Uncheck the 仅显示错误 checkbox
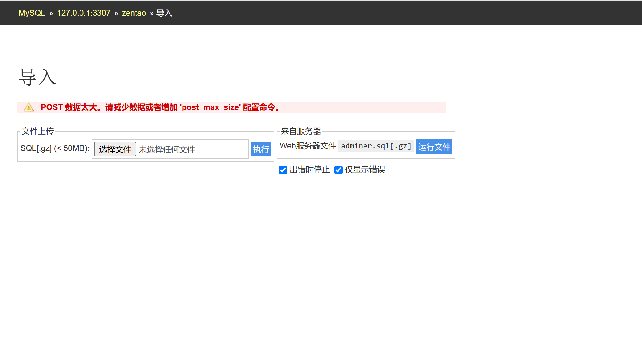This screenshot has width=642, height=351. pyautogui.click(x=338, y=170)
